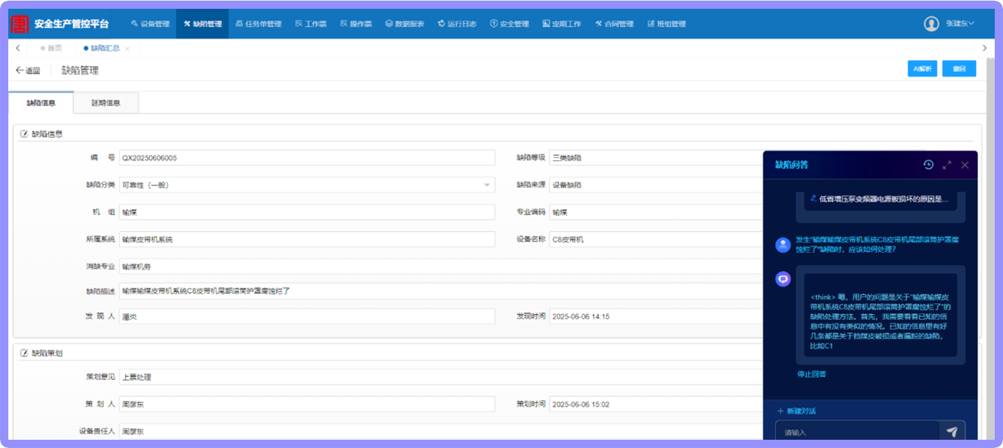Click the AI bot avatar icon in chat
Image resolution: width=1003 pixels, height=448 pixels.
783,279
